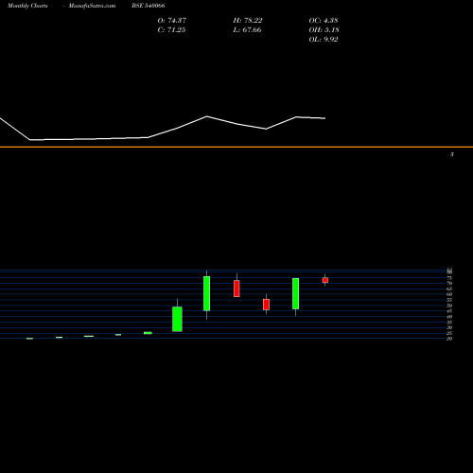
Task: Click the 50 price axis label
Action: tap(449, 306)
